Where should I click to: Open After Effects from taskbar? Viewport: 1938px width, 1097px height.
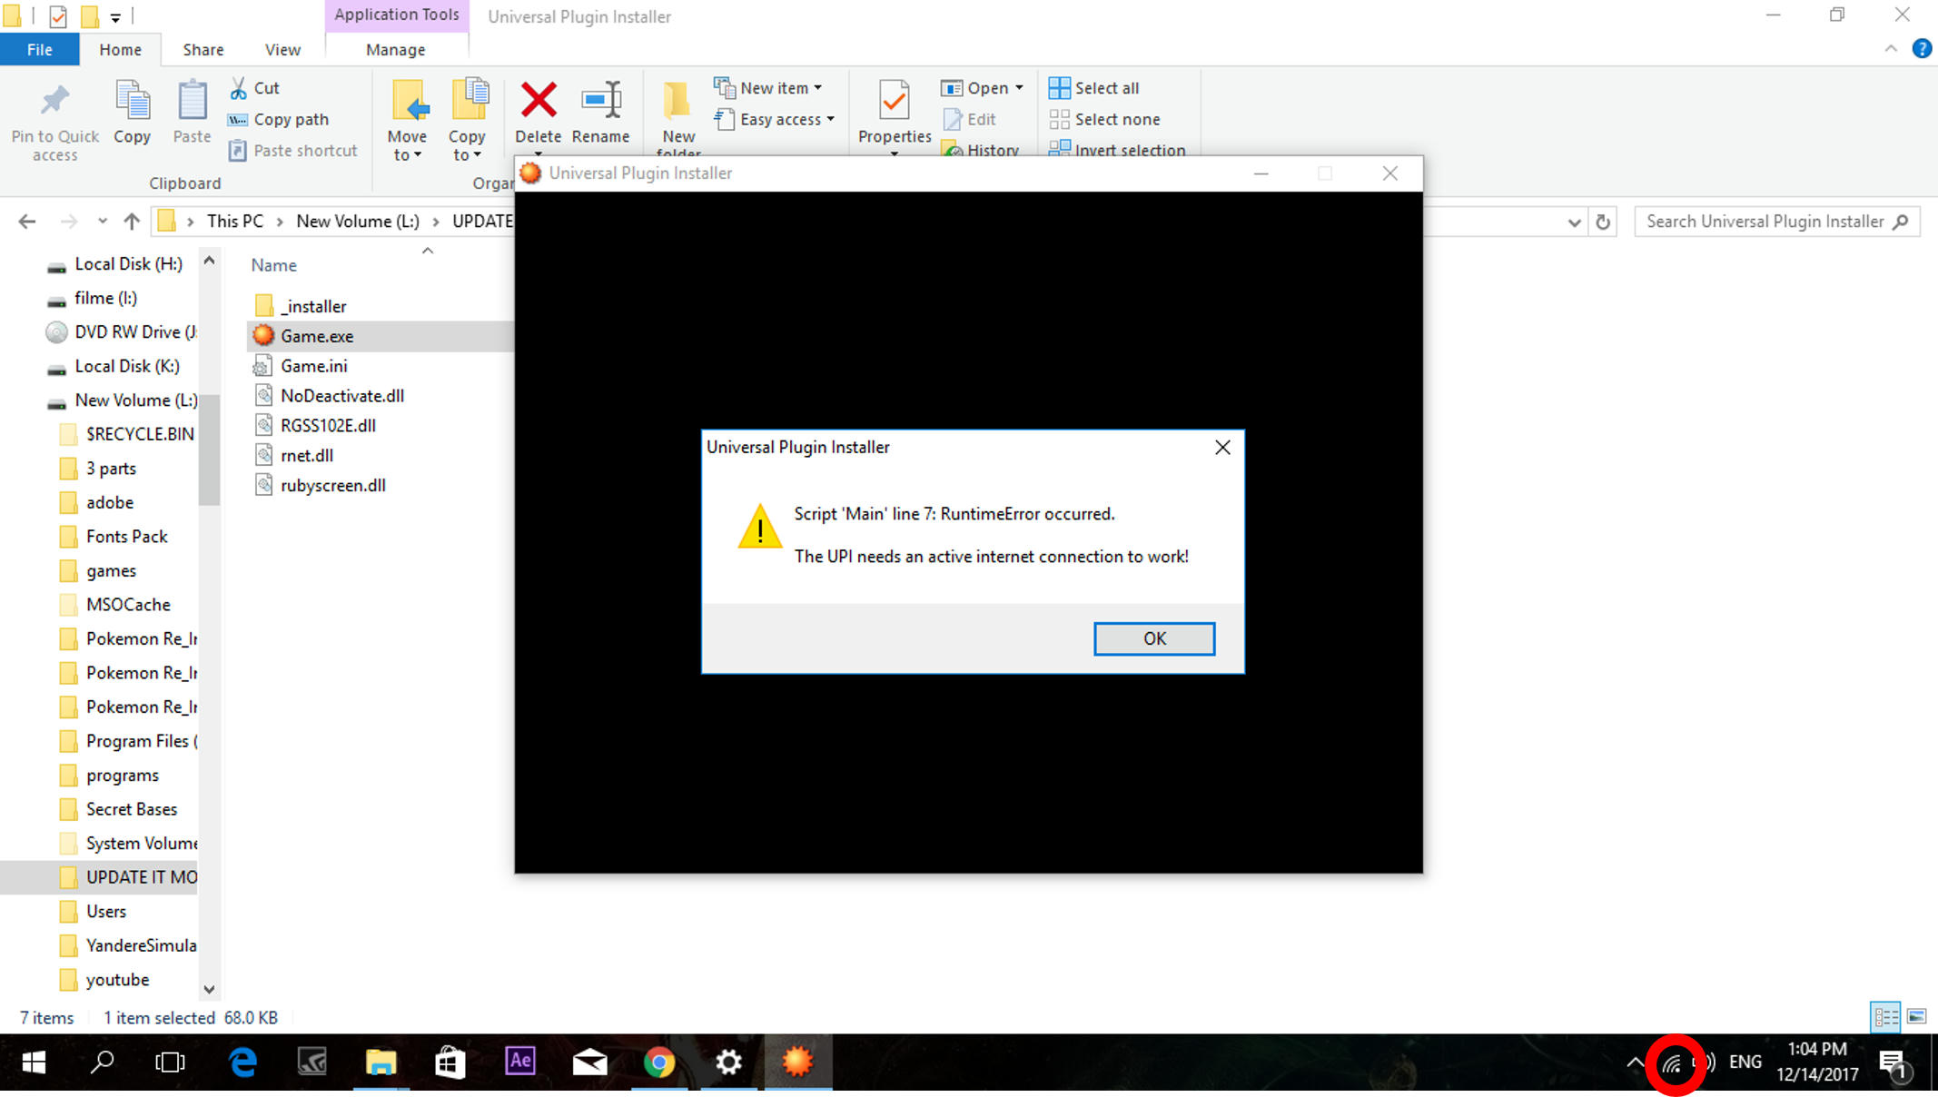519,1062
